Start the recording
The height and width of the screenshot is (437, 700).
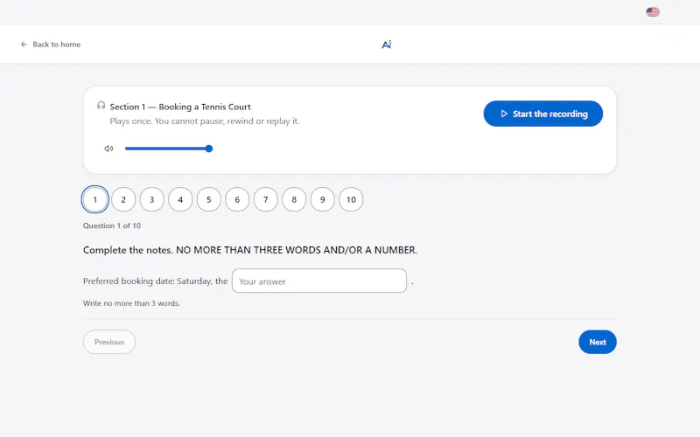tap(542, 114)
